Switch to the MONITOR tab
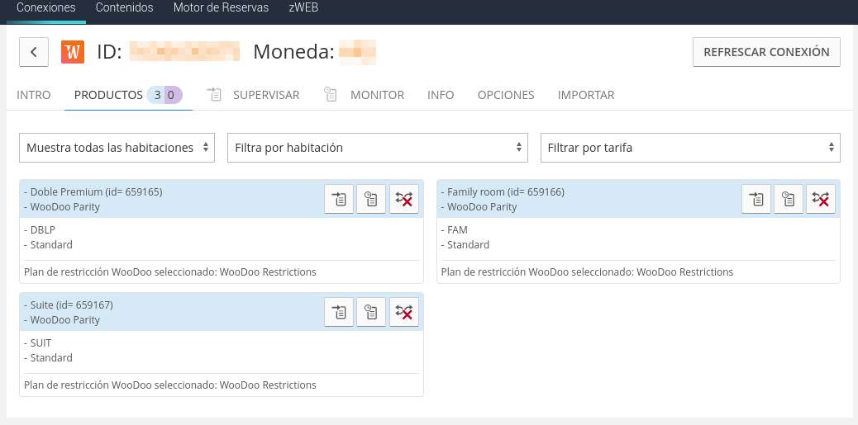Viewport: 858px width, 425px height. coord(377,95)
